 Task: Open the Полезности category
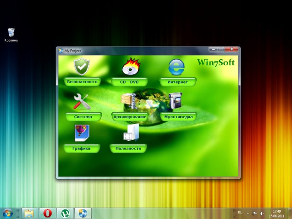(x=128, y=148)
